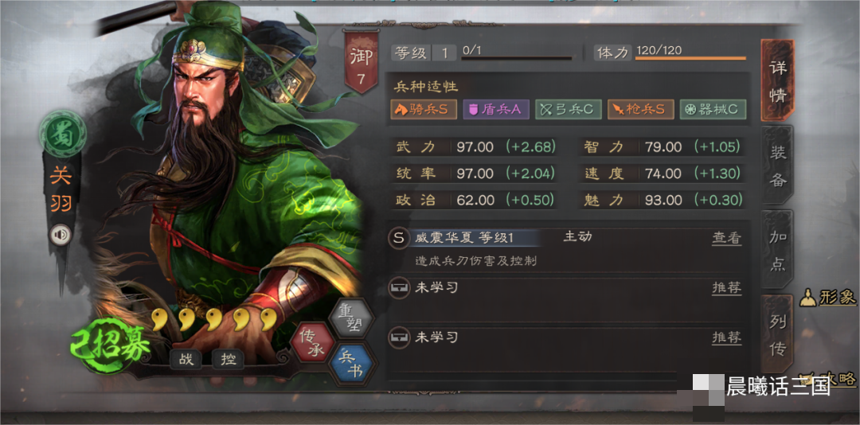860x425 pixels.
Task: Tap the red 御 7 banner
Action: pyautogui.click(x=361, y=61)
